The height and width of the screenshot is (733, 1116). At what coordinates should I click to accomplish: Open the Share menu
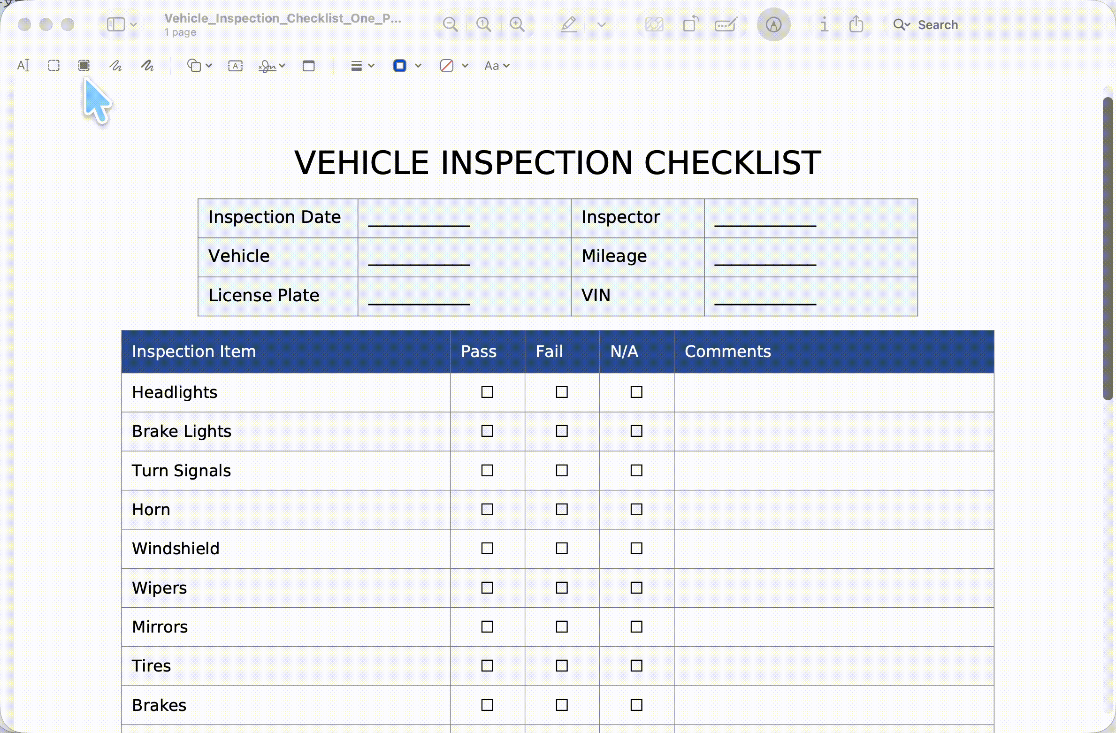(856, 24)
